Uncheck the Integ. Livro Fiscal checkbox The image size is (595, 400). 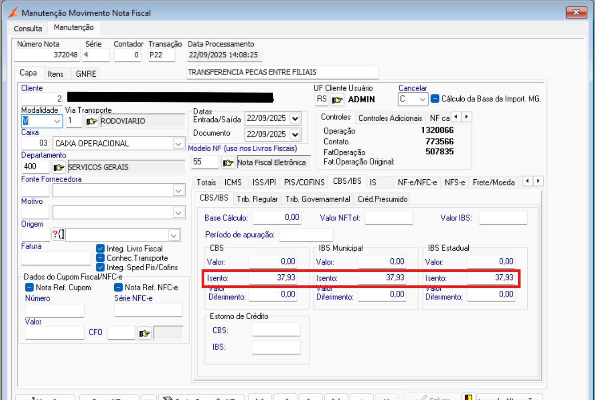tap(100, 249)
